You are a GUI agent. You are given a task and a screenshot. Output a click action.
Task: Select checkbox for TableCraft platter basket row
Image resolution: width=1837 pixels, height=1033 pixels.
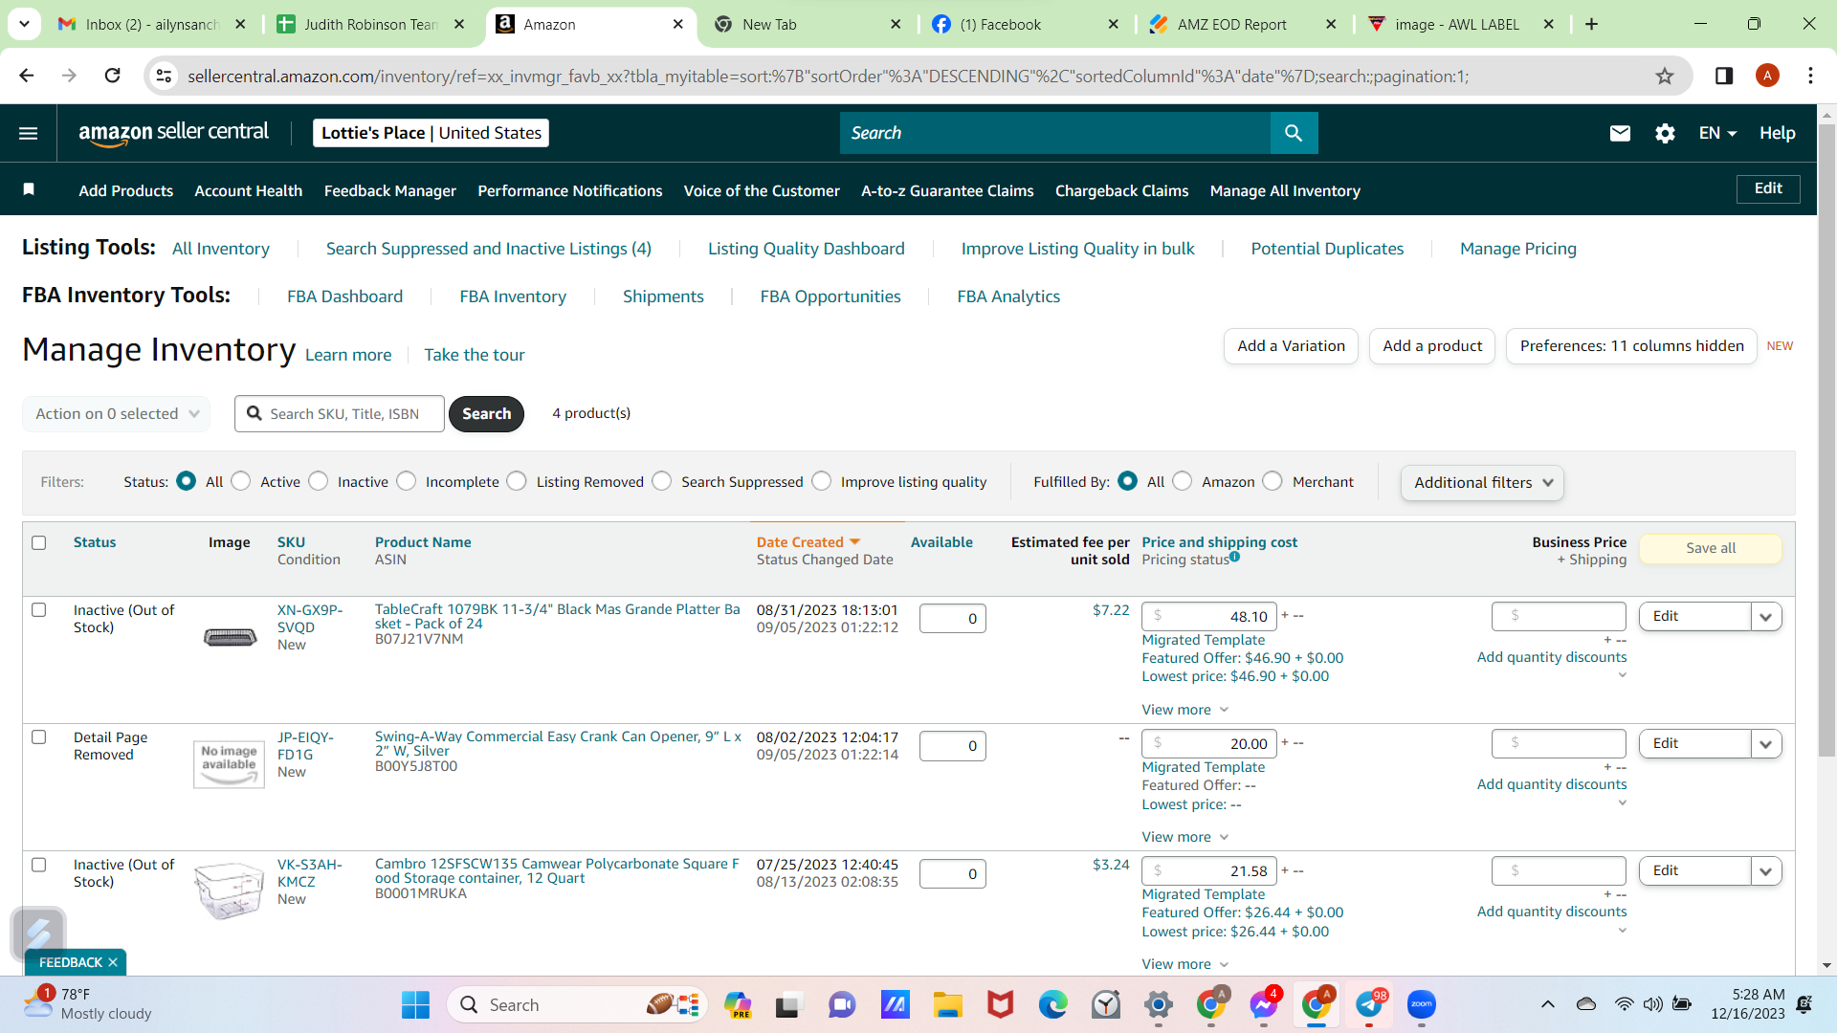(x=39, y=609)
